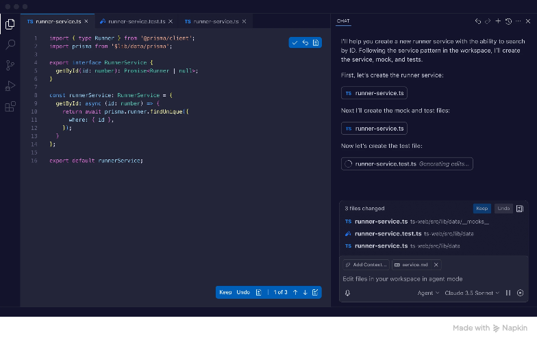
Task: Open the Agent mode dropdown
Action: (428, 293)
